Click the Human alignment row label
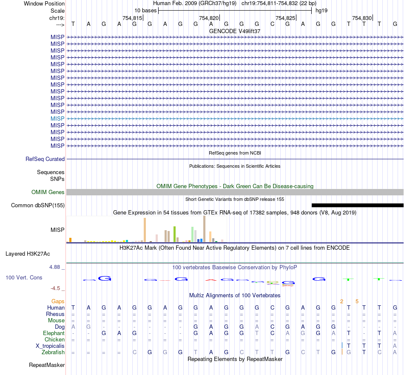The width and height of the screenshot is (404, 375). (56, 308)
